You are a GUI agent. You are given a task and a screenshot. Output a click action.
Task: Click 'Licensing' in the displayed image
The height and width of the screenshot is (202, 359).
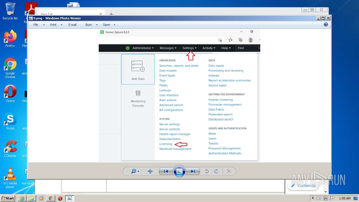coord(166,144)
